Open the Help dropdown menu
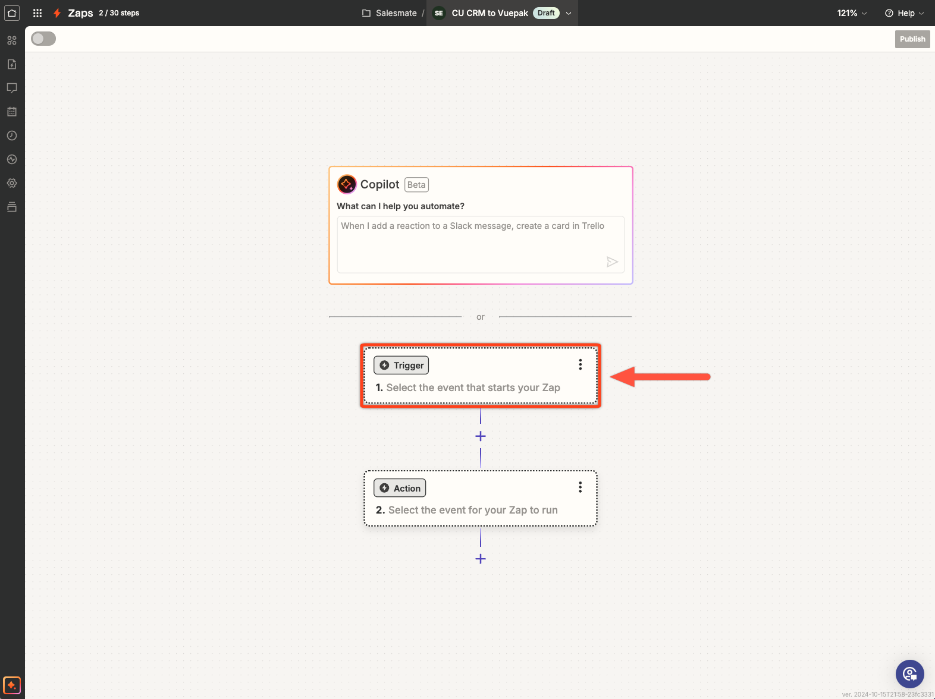935x699 pixels. 904,13
